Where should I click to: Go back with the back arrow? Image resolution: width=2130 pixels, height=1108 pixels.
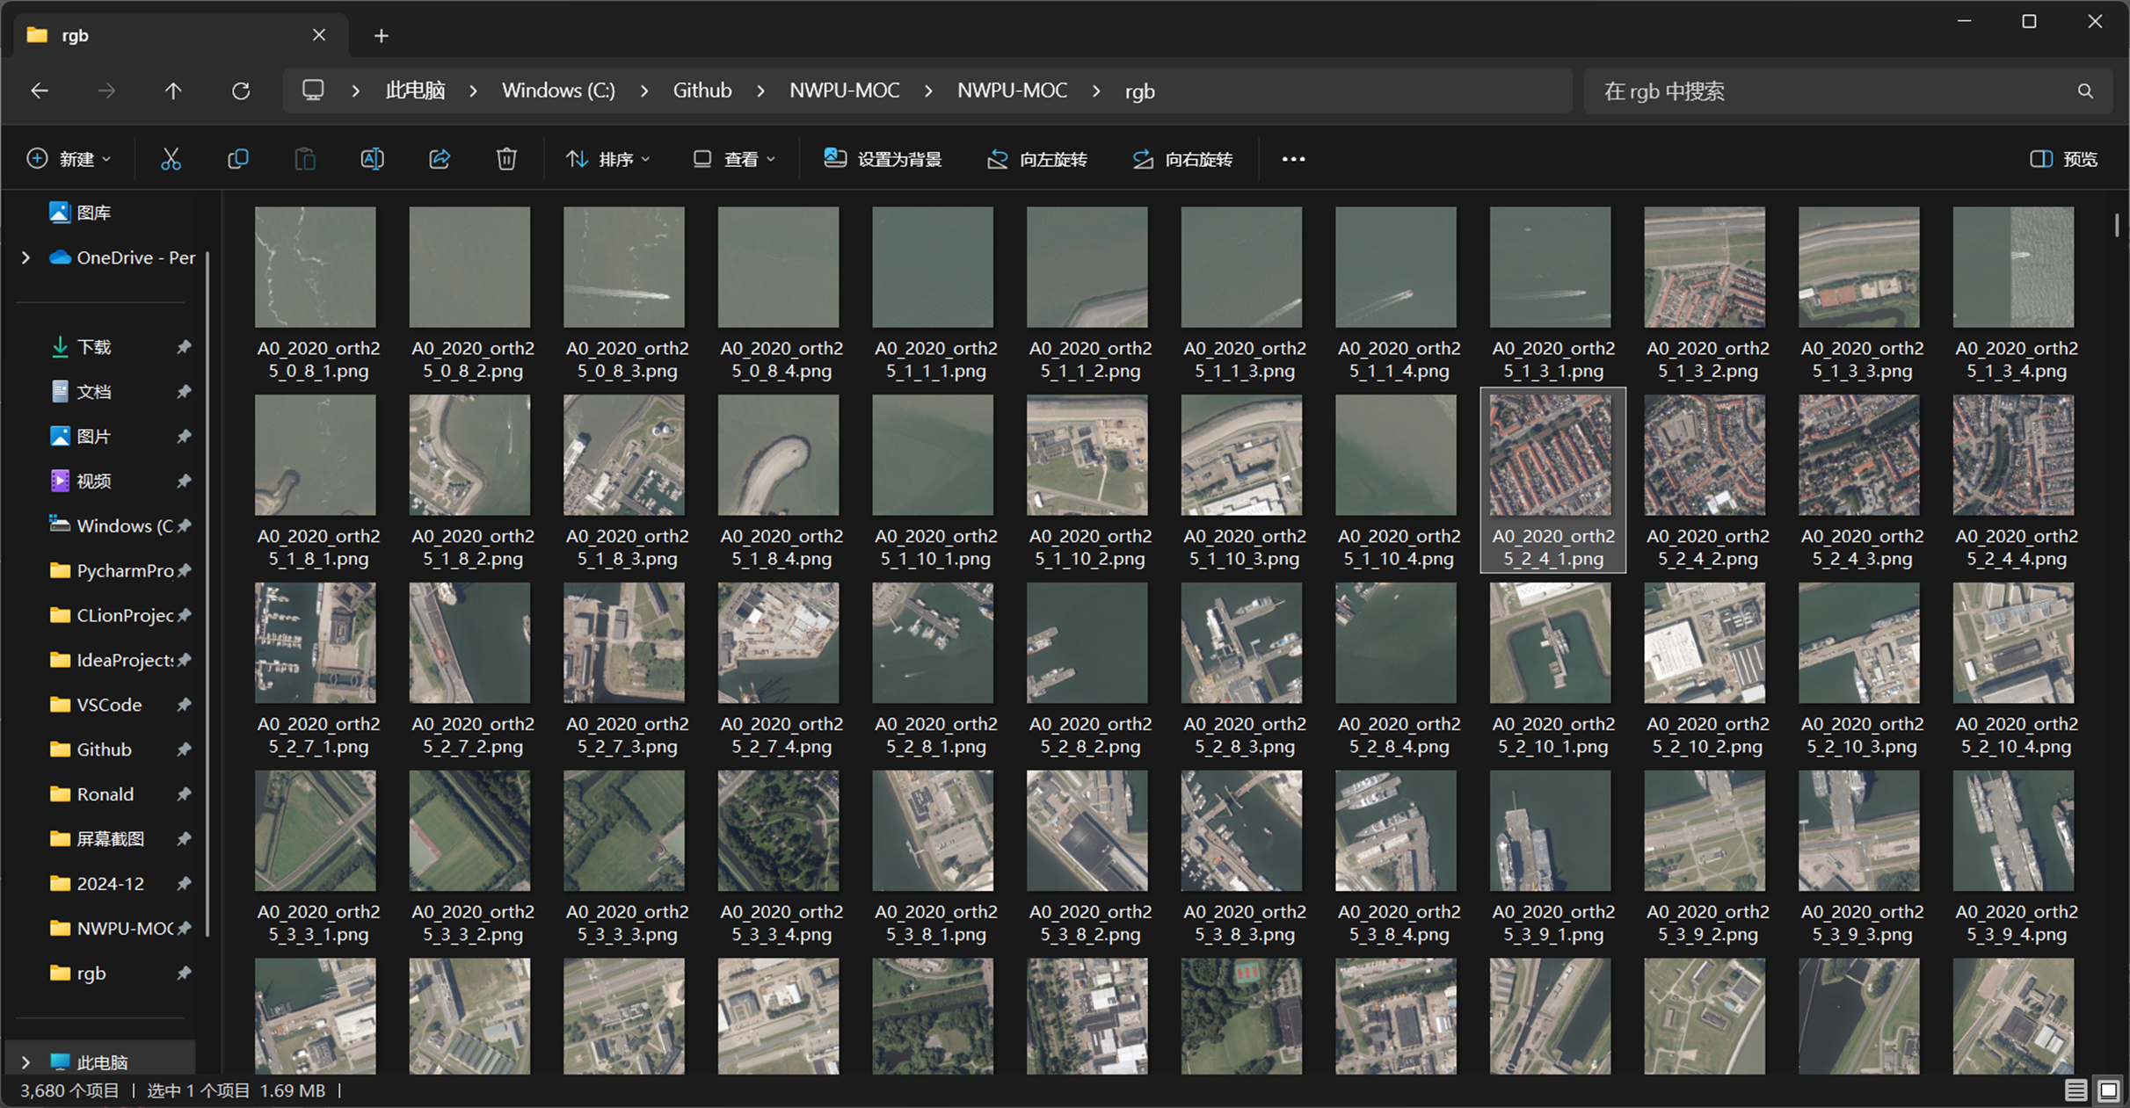(x=40, y=91)
